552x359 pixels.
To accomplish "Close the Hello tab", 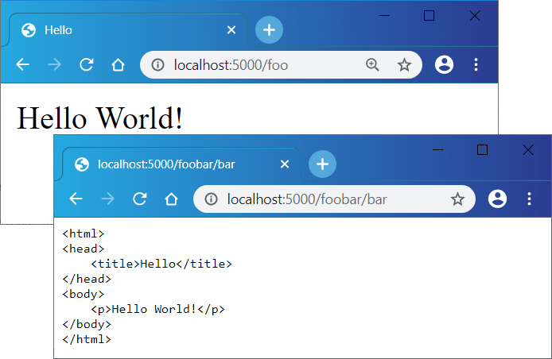I will pos(231,30).
